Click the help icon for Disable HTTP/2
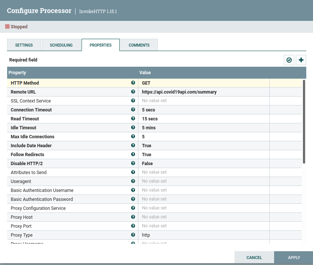The width and height of the screenshot is (313, 265). 133,163
